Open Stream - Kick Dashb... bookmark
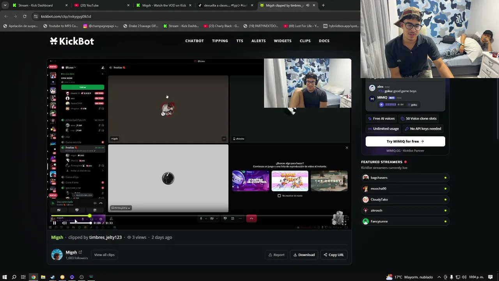 pos(181,26)
